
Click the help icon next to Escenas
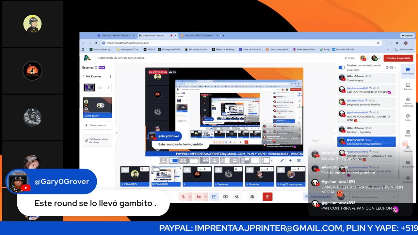(96, 68)
